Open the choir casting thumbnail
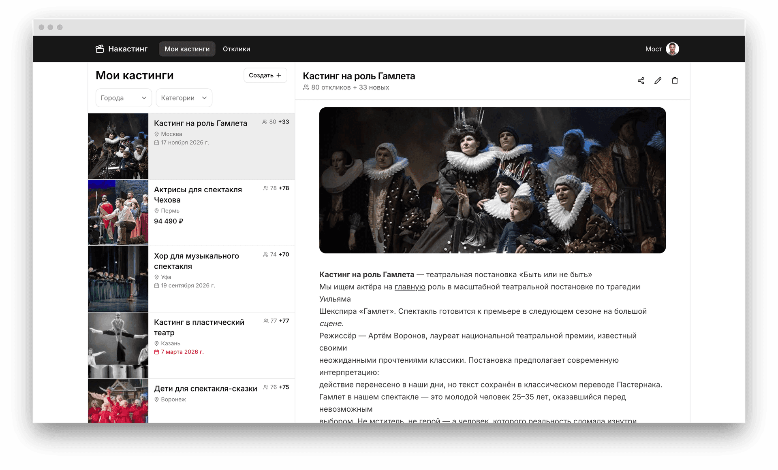This screenshot has height=470, width=778. click(x=118, y=279)
